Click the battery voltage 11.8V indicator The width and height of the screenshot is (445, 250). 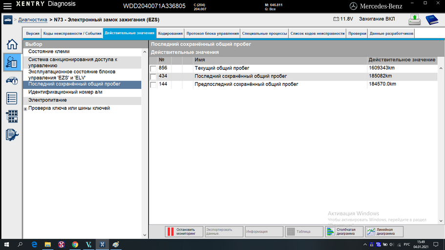343,19
